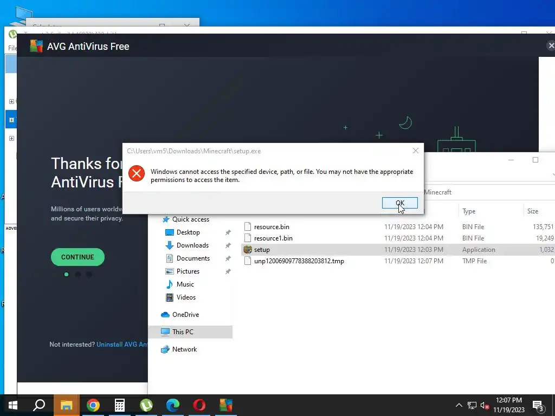
Task: Select Network in Explorer sidebar
Action: click(x=184, y=349)
